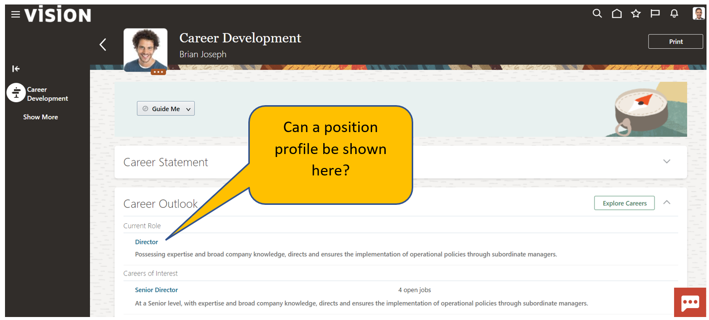Go to the Home icon

coord(616,13)
